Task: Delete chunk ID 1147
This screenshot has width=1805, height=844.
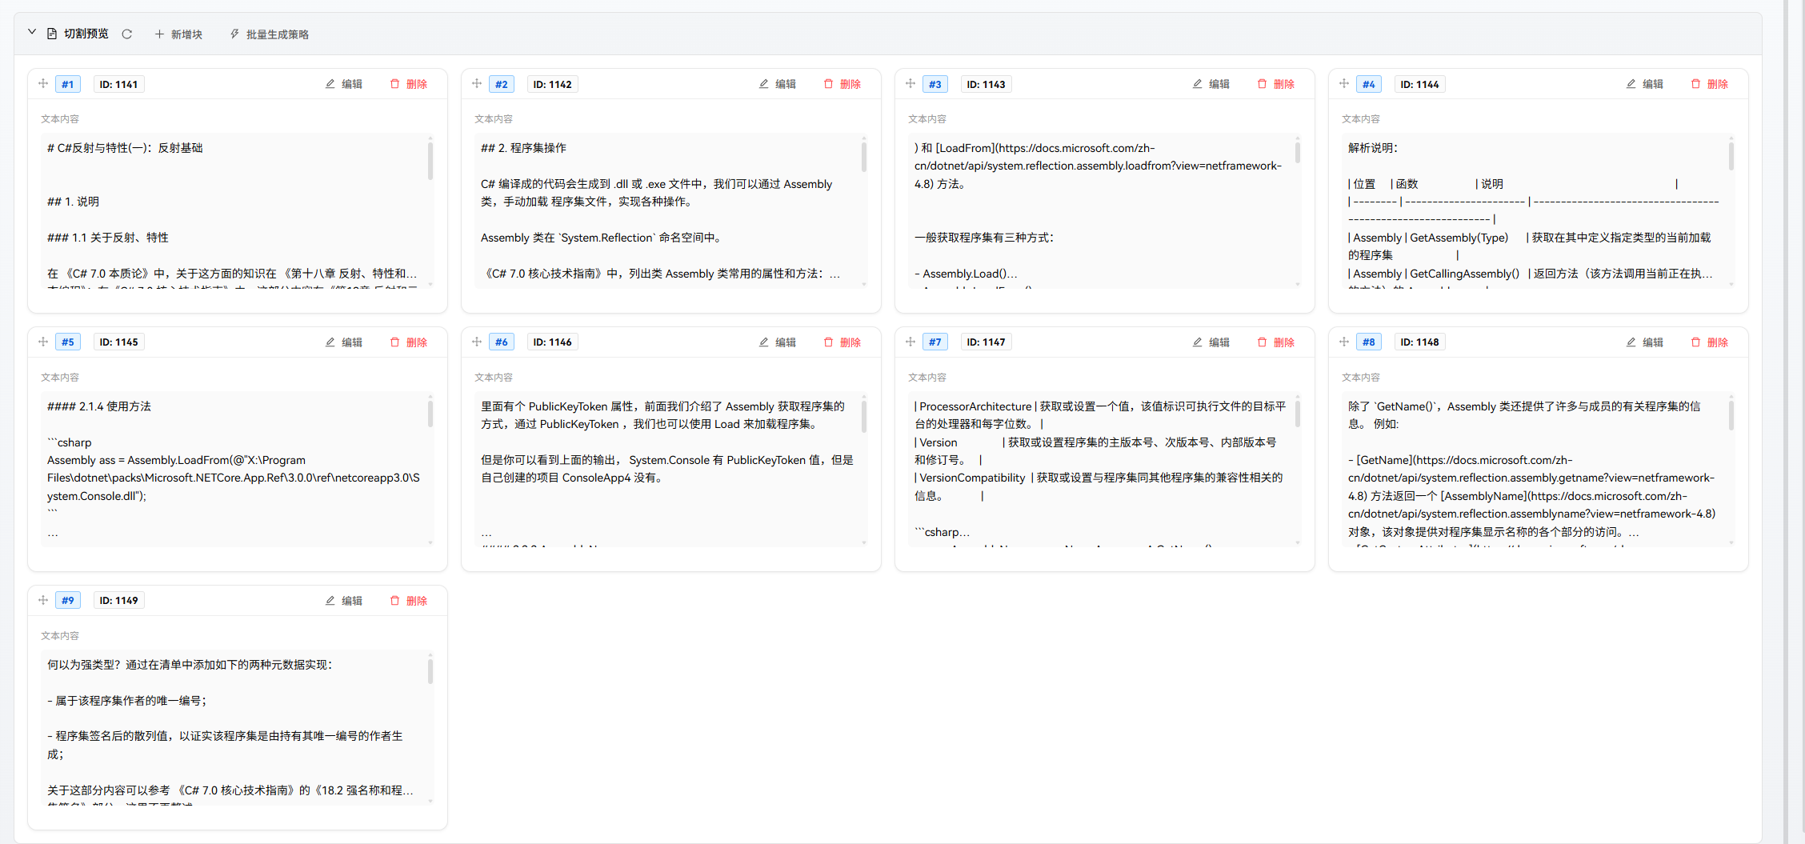Action: tap(1276, 342)
